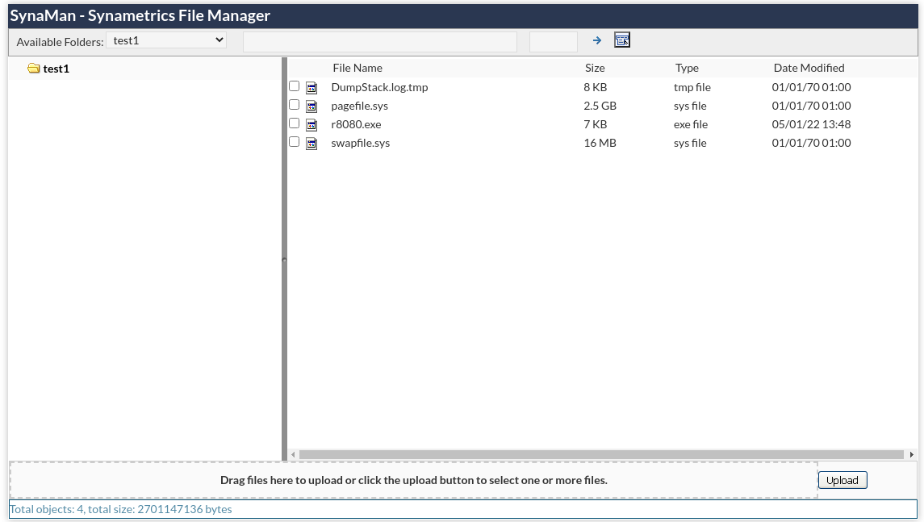Click the 05/01/22 13:48 date cell
The height and width of the screenshot is (522, 924).
point(812,124)
